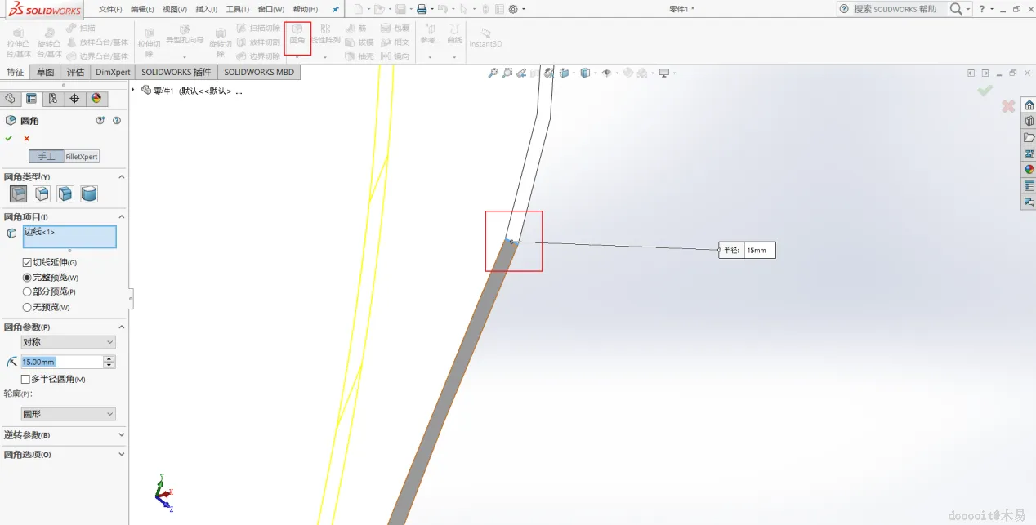Open 工具(T) menu
The height and width of the screenshot is (525, 1036).
coord(238,9)
